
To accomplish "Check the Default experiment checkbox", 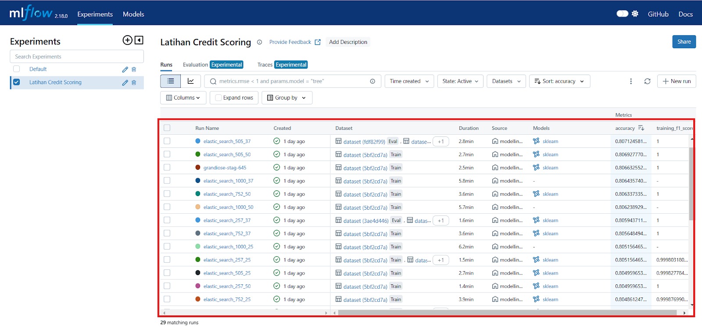I will 17,69.
